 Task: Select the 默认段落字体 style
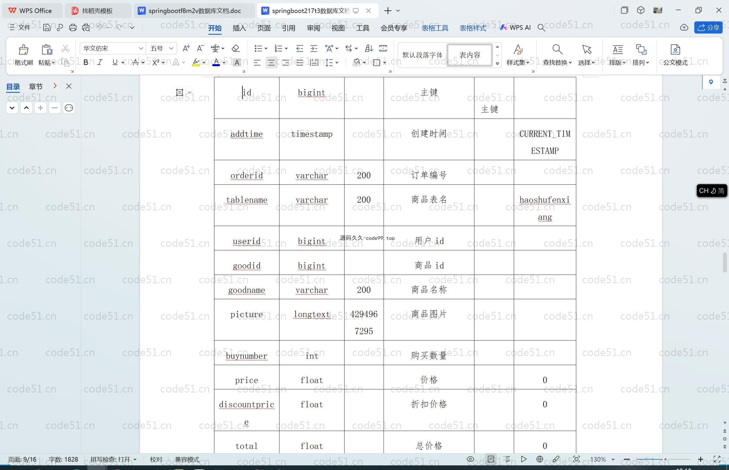422,55
